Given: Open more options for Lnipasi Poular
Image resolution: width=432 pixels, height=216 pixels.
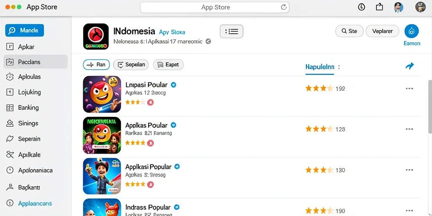Looking at the screenshot, I should [x=409, y=89].
